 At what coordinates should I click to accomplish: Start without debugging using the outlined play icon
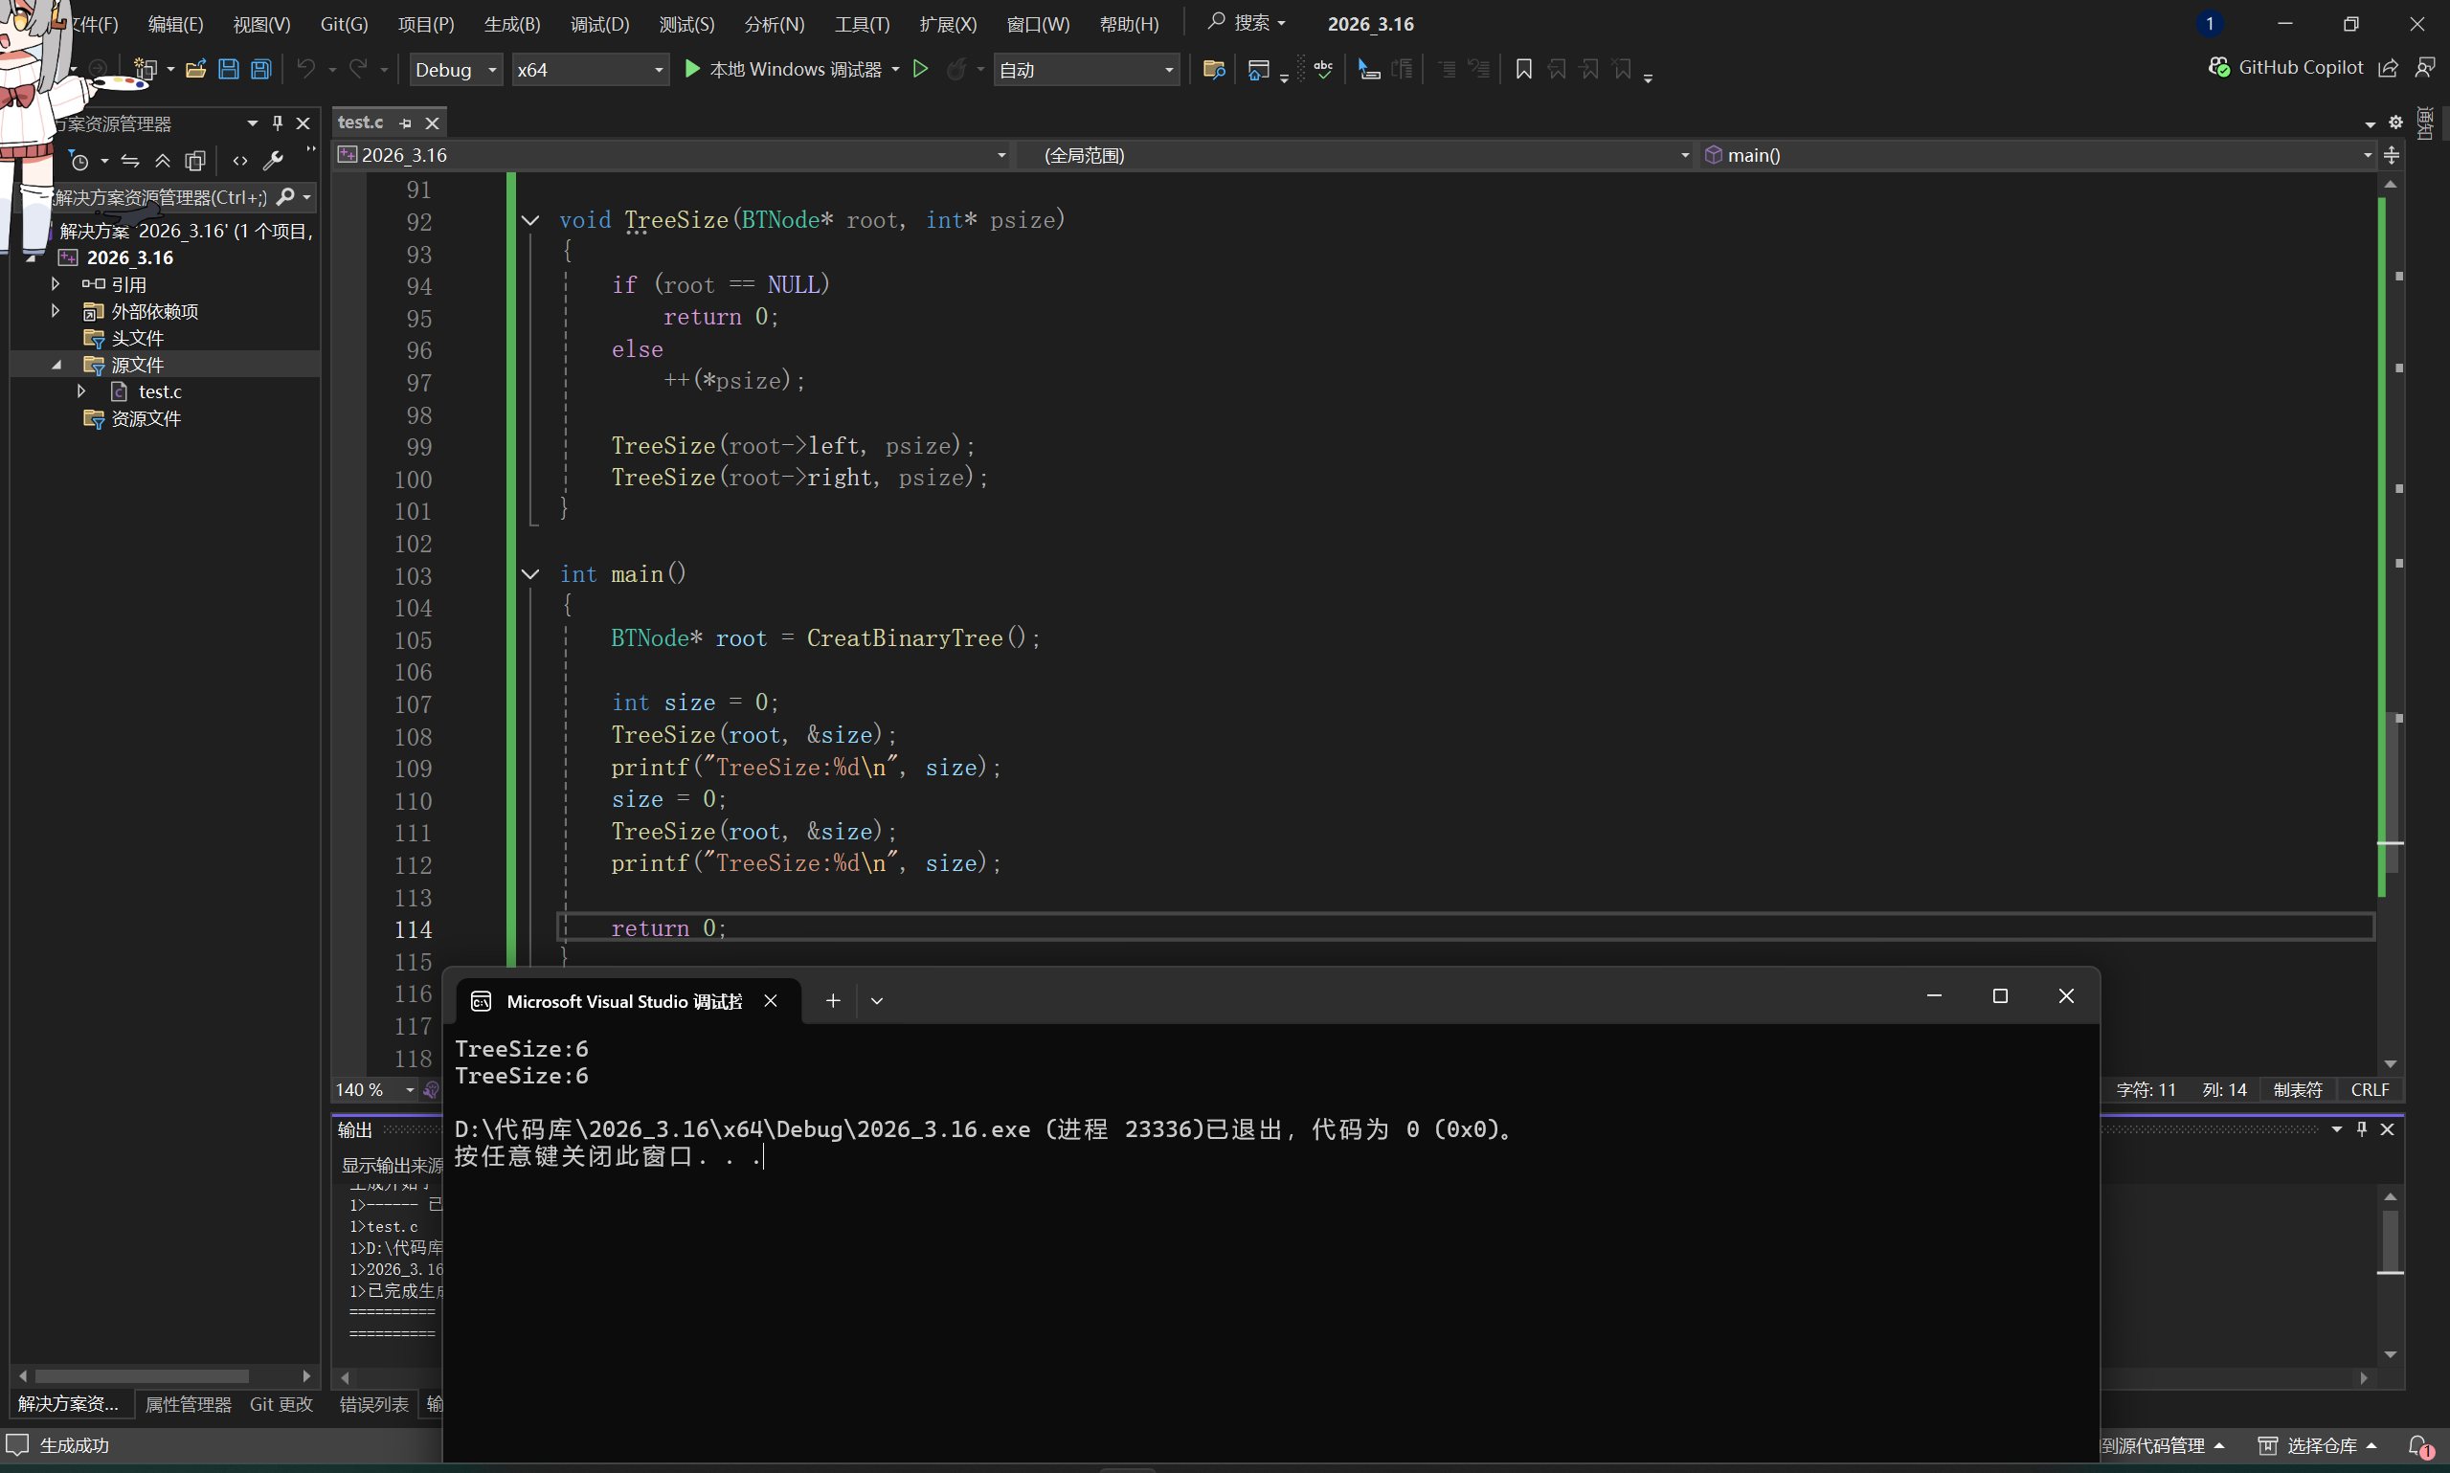920,70
